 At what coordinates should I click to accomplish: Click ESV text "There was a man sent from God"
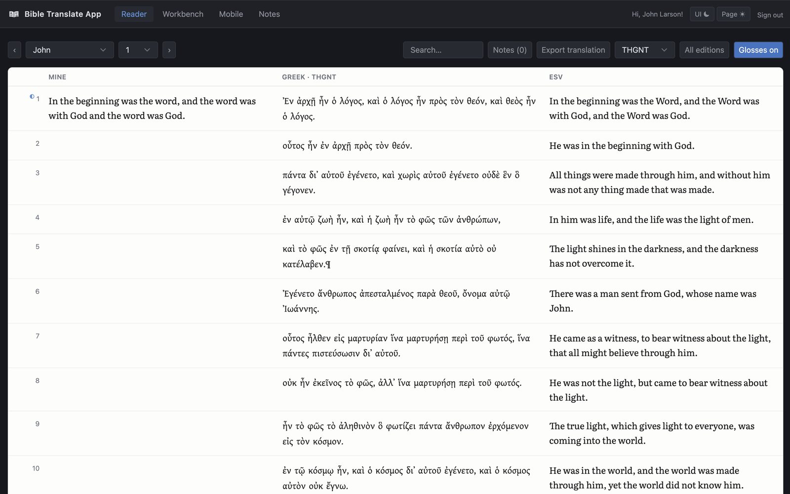click(653, 301)
